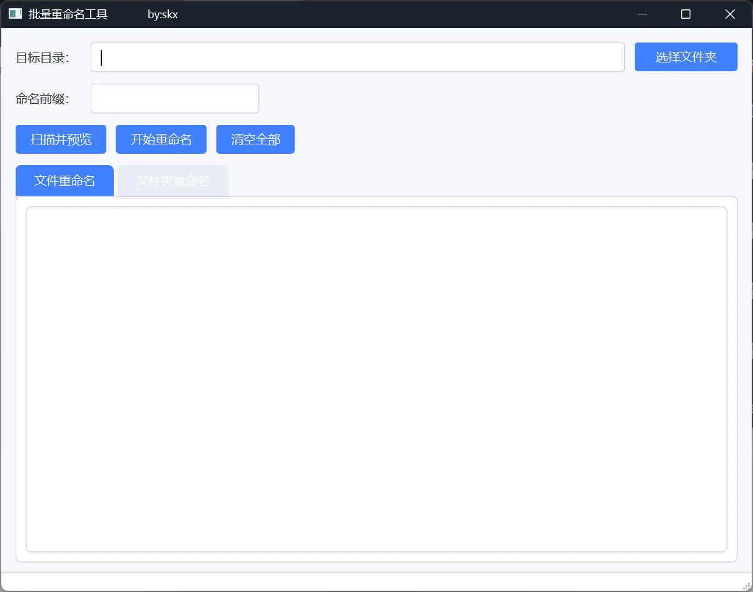Click the 目标目录 label
The image size is (753, 592).
click(x=42, y=58)
